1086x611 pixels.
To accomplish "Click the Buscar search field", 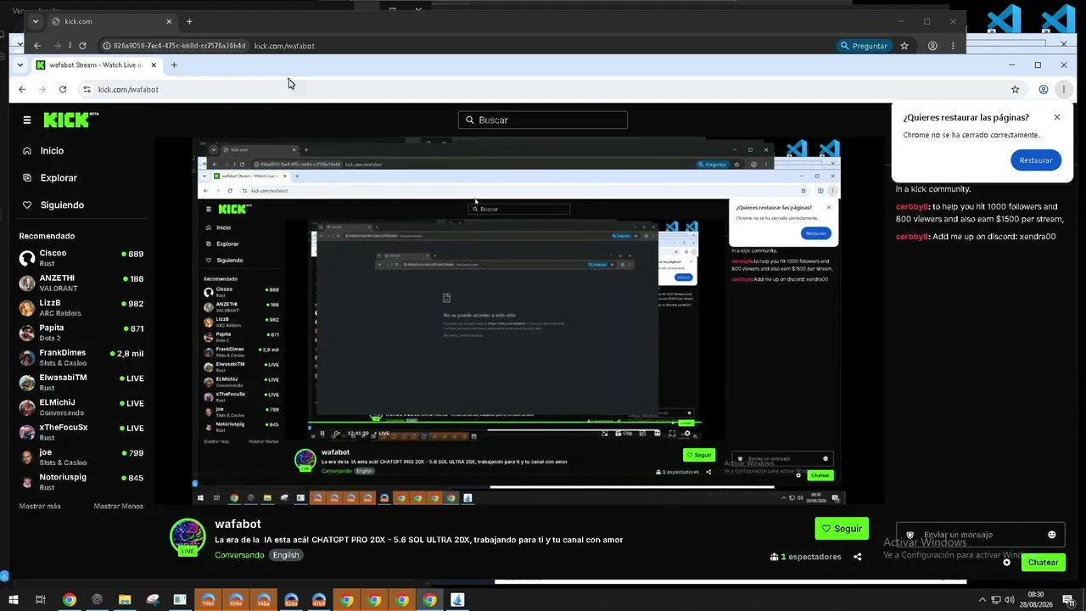I will [x=543, y=120].
